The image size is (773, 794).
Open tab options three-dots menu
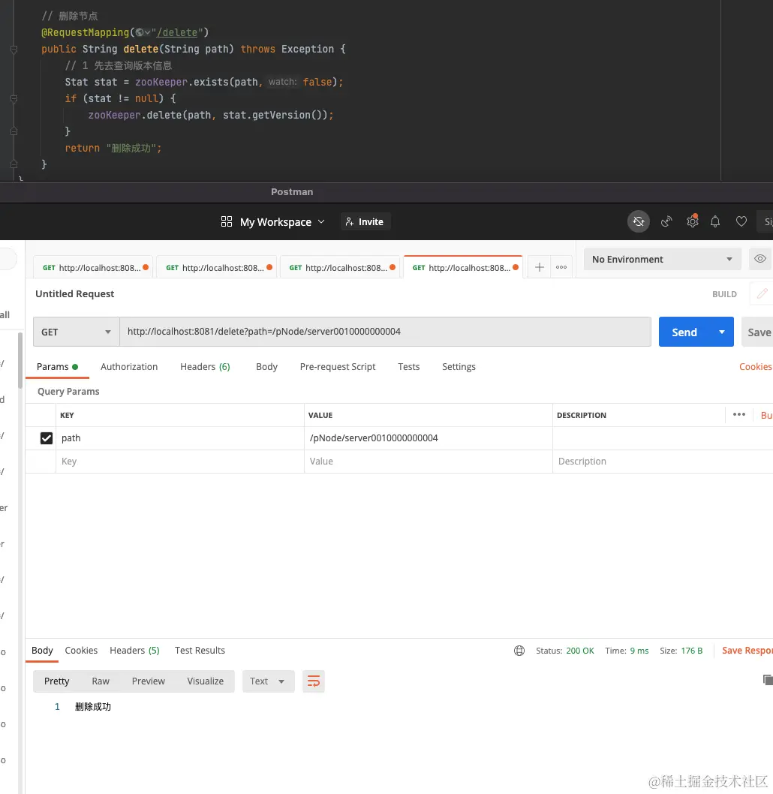[561, 267]
